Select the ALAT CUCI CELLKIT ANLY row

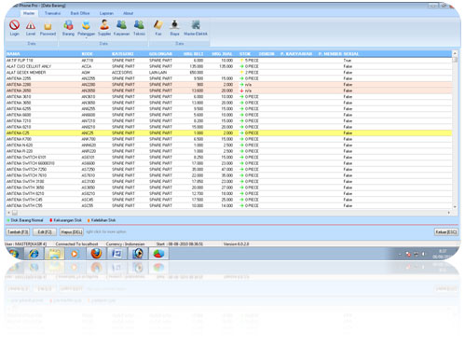coord(229,66)
